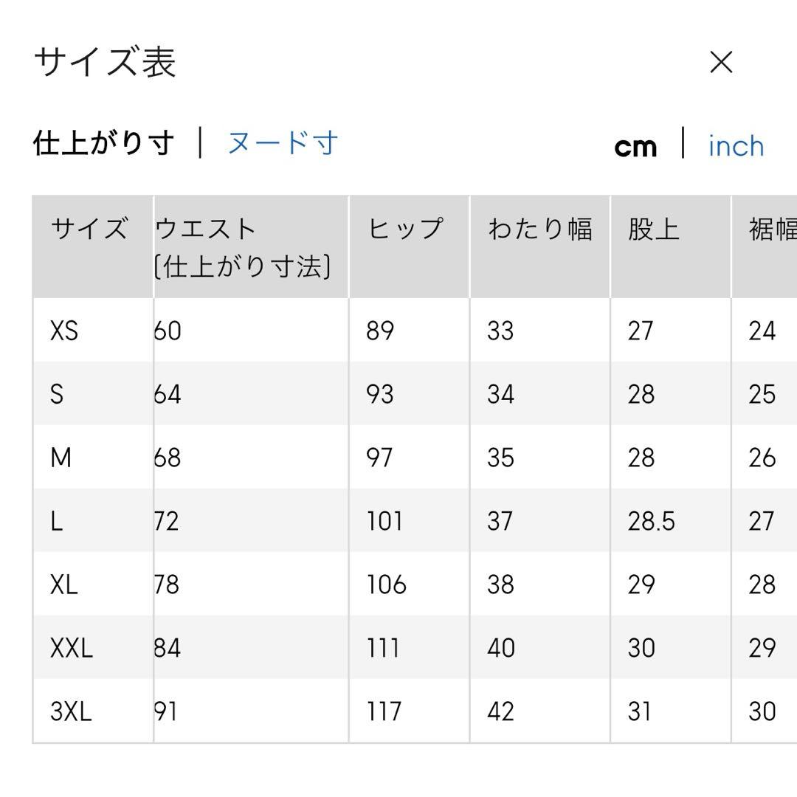Click the ヒップ column header

405,229
